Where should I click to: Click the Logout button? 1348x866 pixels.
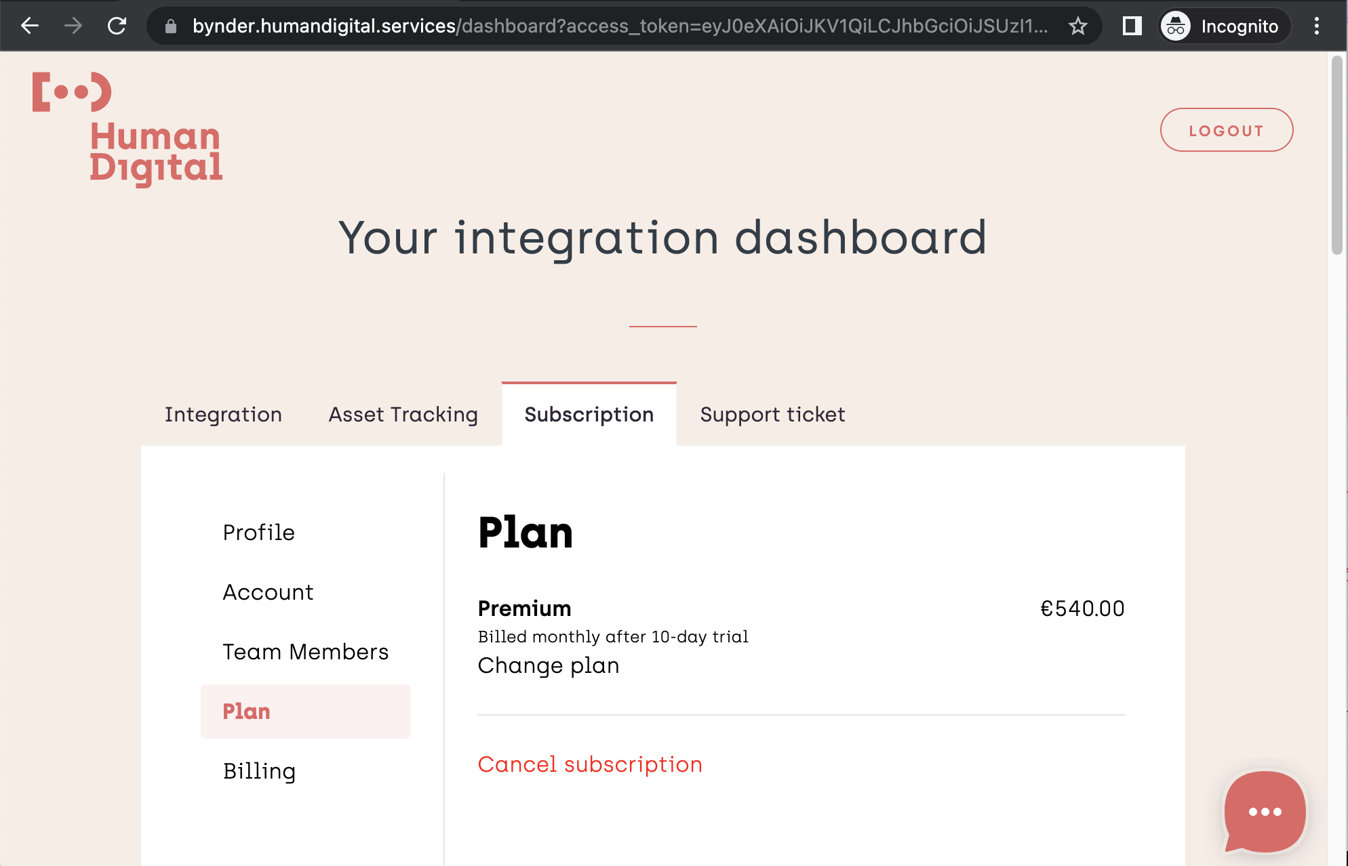[x=1227, y=129]
